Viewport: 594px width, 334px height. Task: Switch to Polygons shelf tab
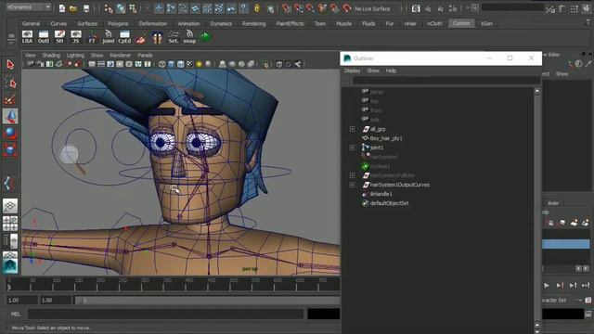118,23
